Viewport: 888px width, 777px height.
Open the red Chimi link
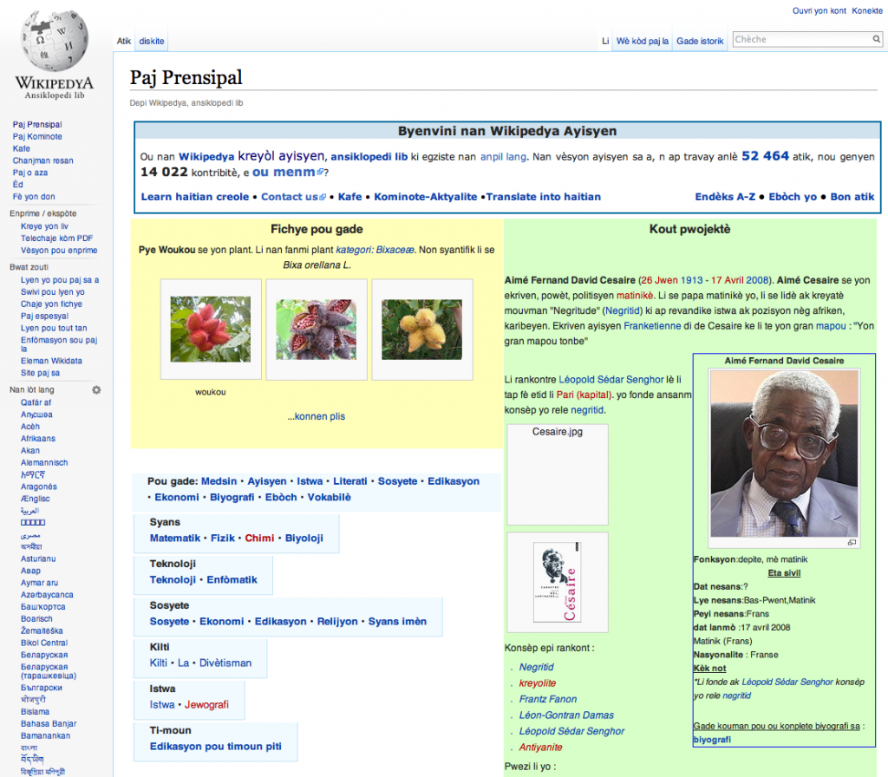pyautogui.click(x=259, y=538)
